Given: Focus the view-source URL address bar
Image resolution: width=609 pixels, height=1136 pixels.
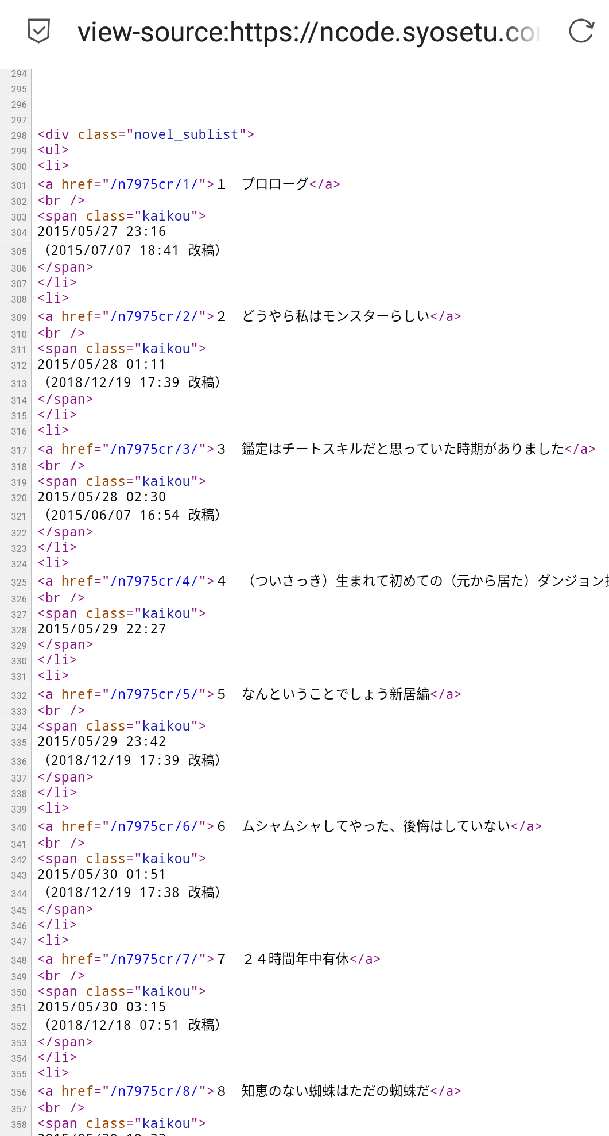Looking at the screenshot, I should [x=309, y=32].
